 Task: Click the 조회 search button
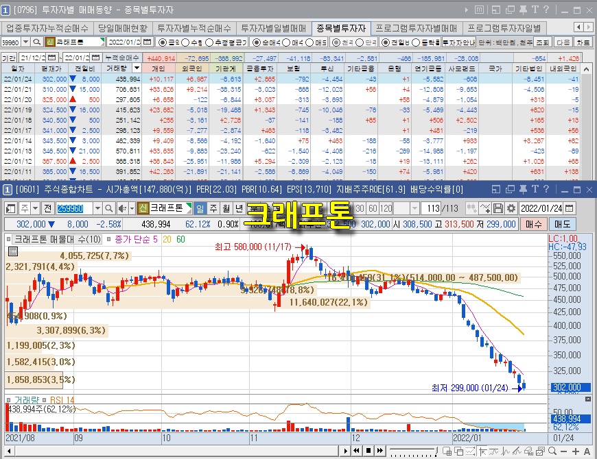542,42
